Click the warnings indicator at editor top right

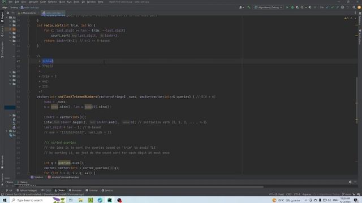[x=347, y=18]
